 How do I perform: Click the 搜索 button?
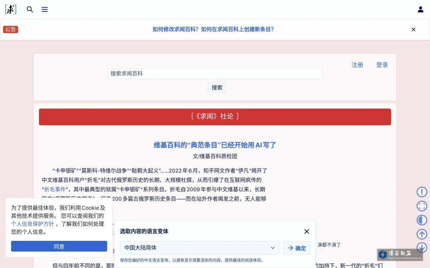tap(217, 87)
